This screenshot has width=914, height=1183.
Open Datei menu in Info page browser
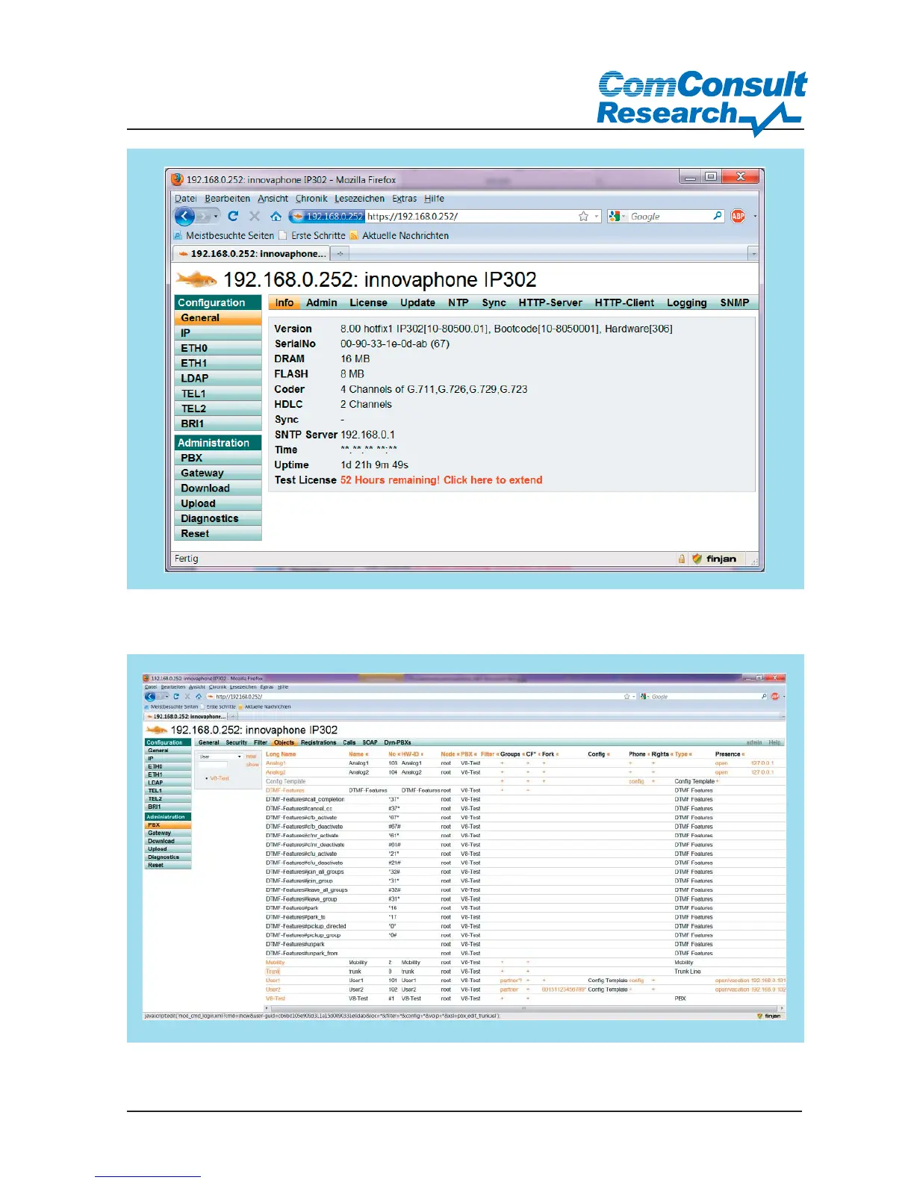click(186, 199)
